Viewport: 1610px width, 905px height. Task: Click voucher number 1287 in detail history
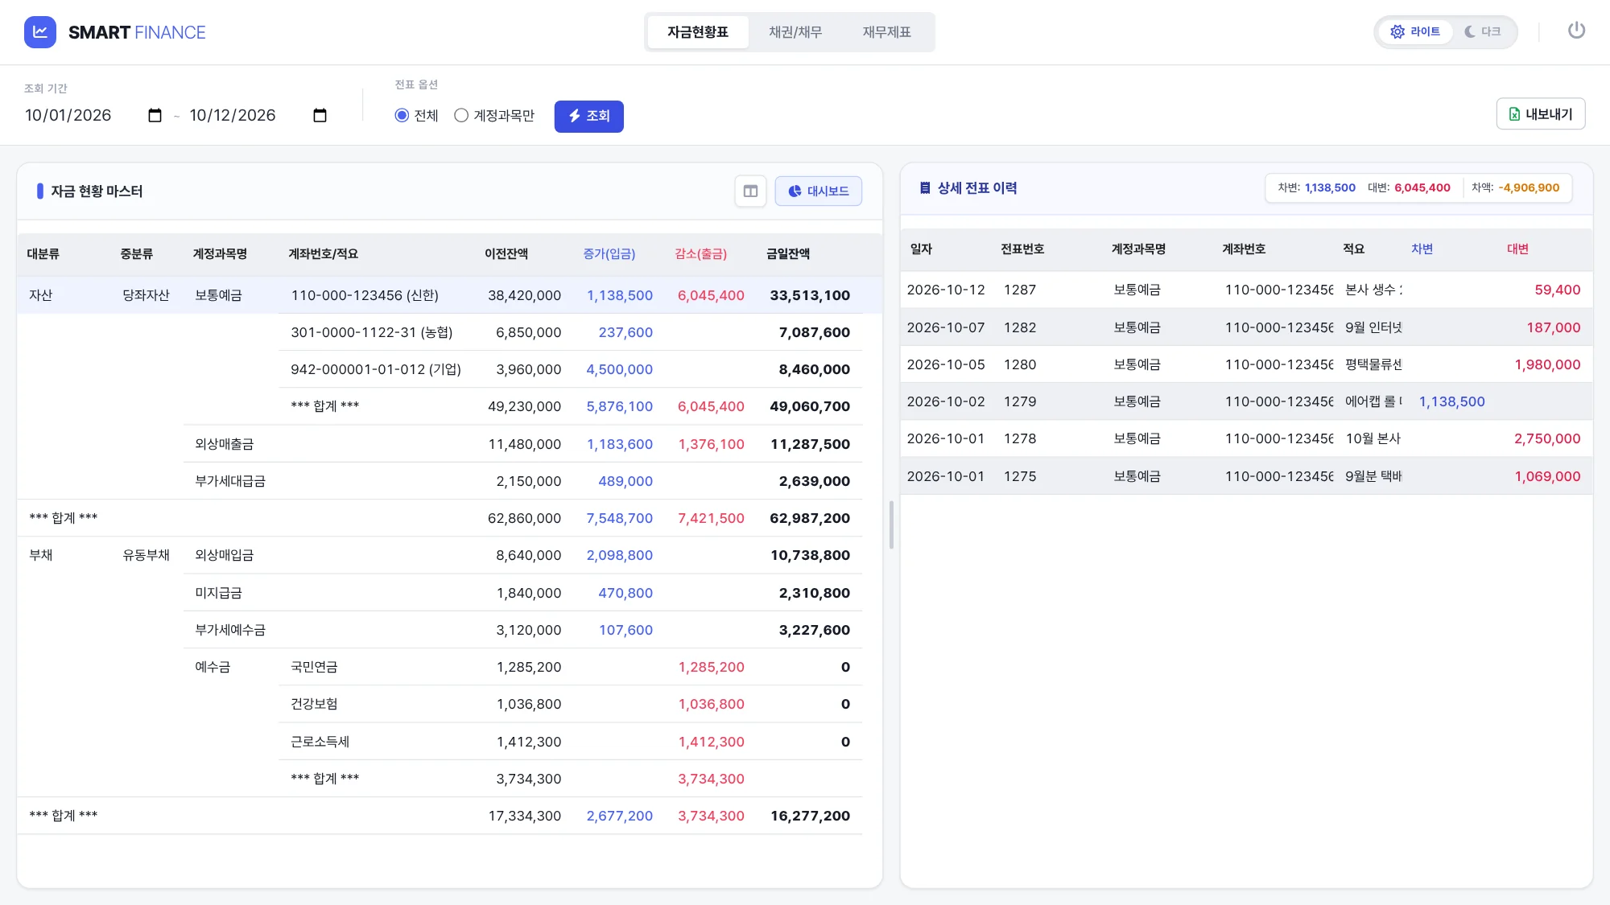click(1019, 290)
